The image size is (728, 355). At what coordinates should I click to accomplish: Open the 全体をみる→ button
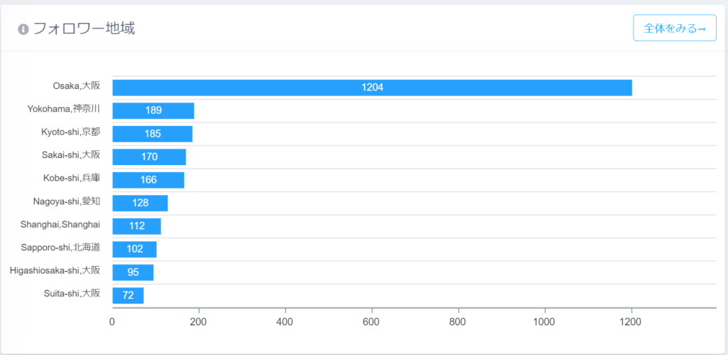click(x=674, y=28)
